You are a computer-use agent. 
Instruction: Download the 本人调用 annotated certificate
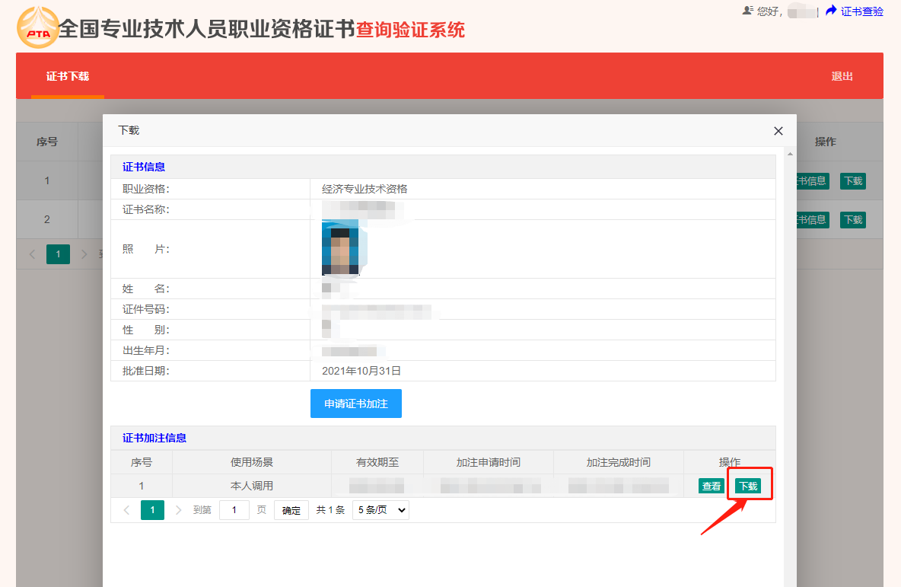click(x=748, y=486)
